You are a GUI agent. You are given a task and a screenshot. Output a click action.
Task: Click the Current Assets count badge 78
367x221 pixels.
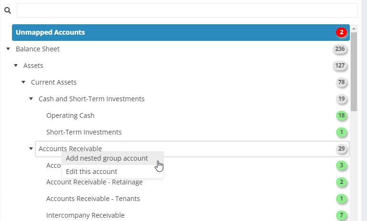[341, 82]
